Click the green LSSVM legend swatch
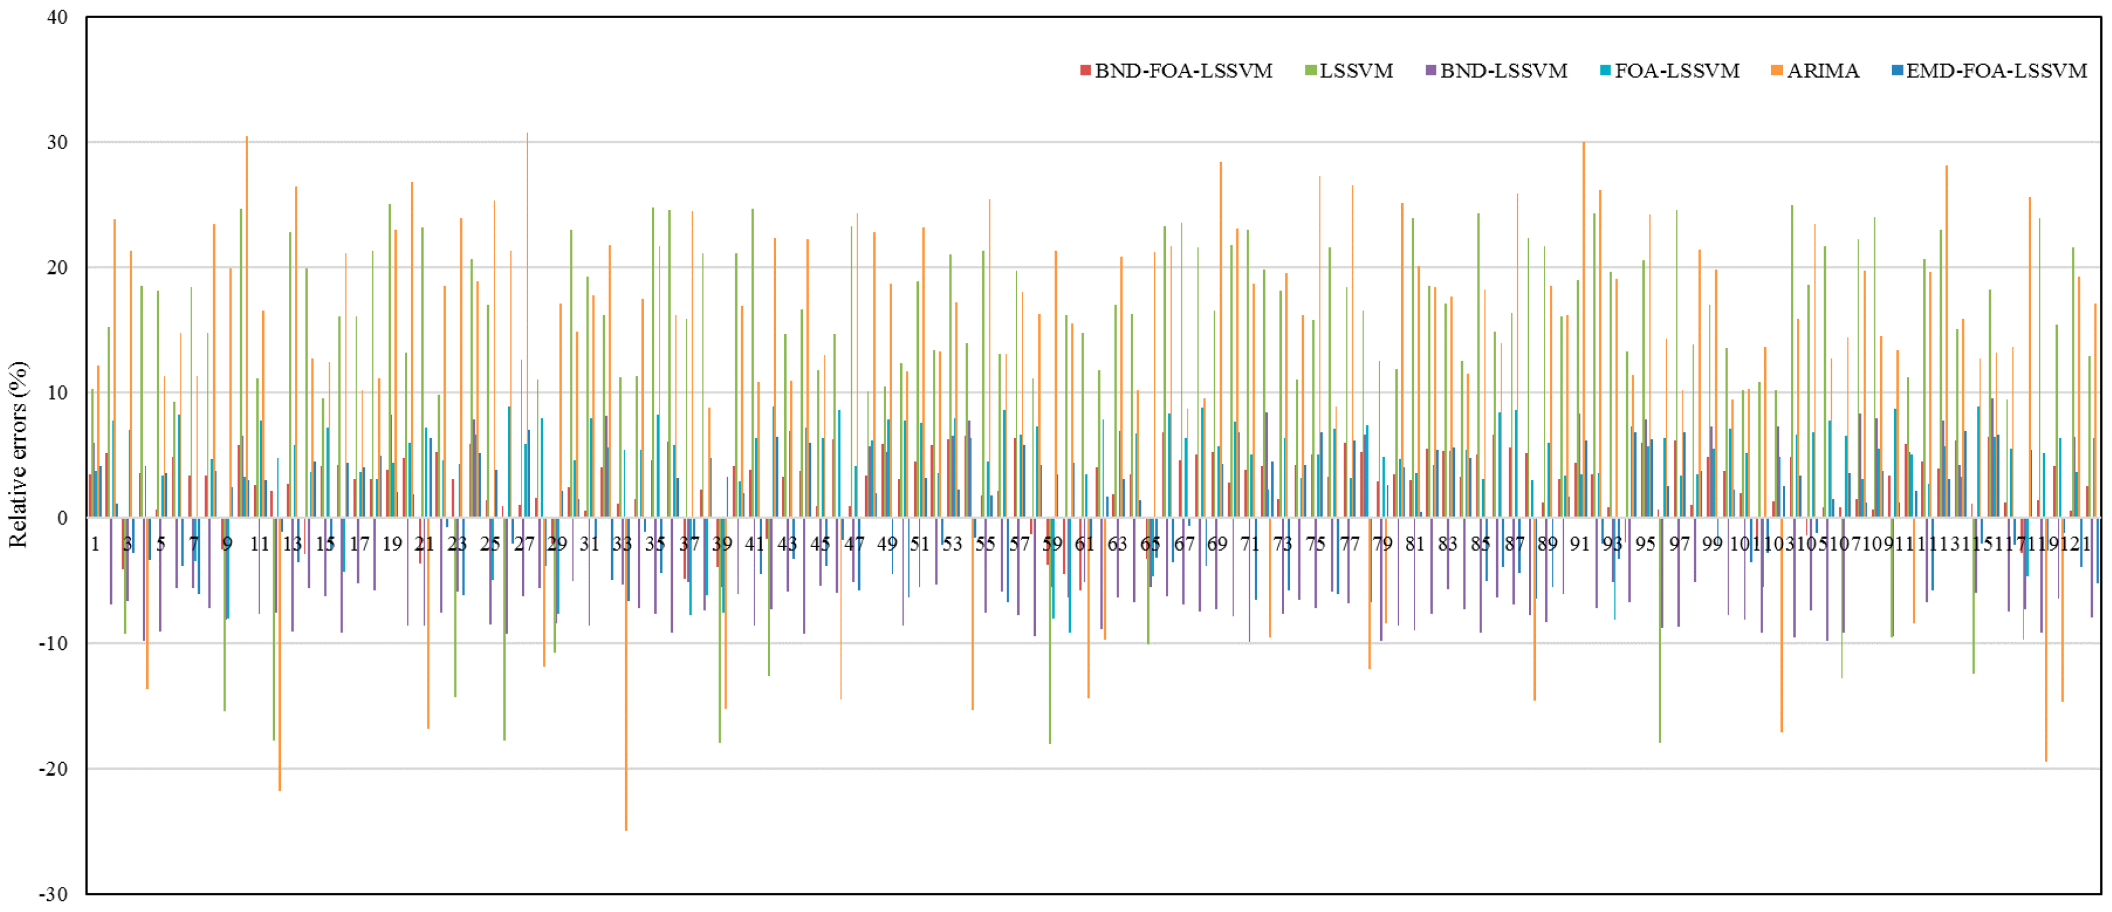Screen dimensions: 2112x912 pyautogui.click(x=1310, y=71)
